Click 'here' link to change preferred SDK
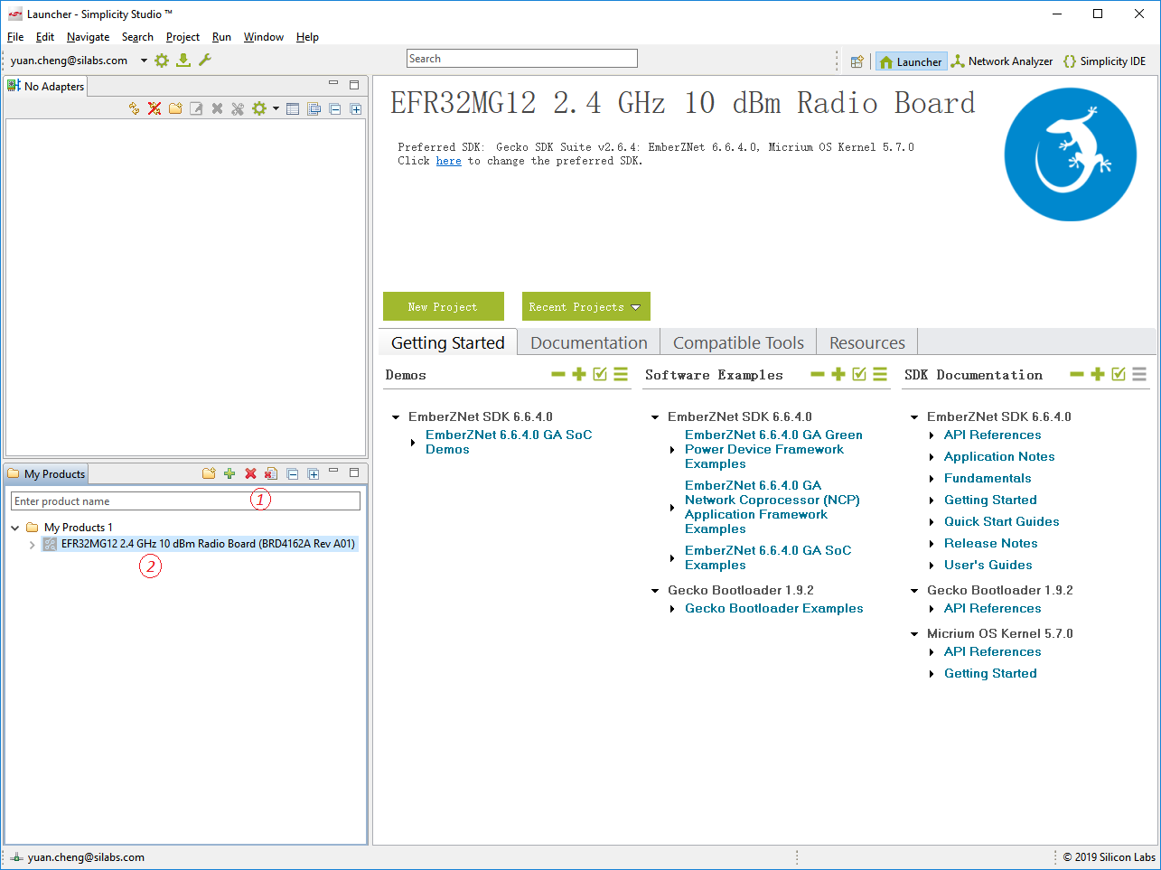Image resolution: width=1161 pixels, height=870 pixels. 448,161
